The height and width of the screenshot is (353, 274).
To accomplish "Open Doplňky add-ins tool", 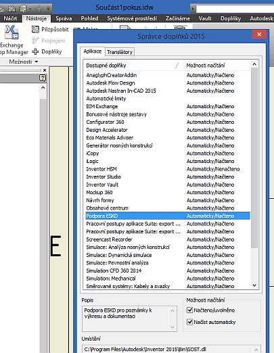I will tap(47, 51).
